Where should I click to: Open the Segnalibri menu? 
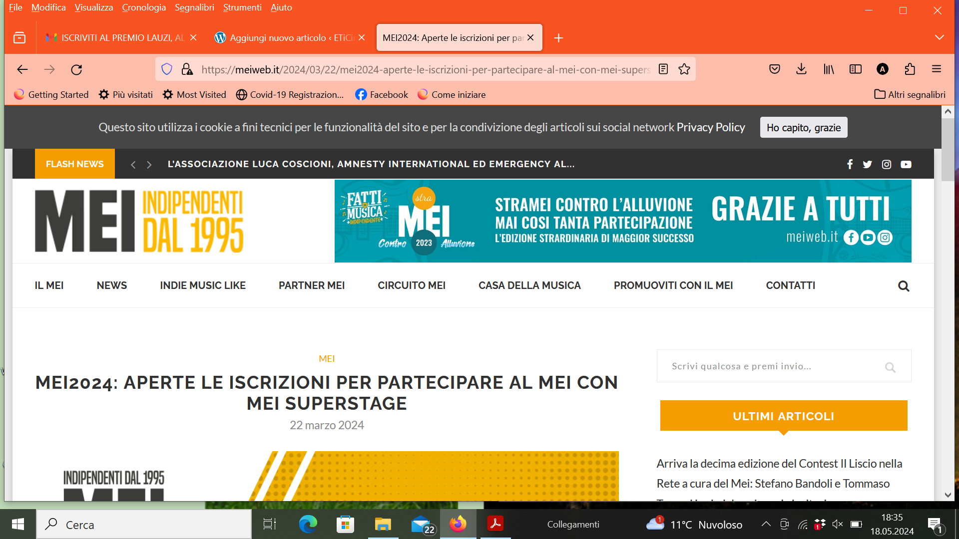pos(194,7)
